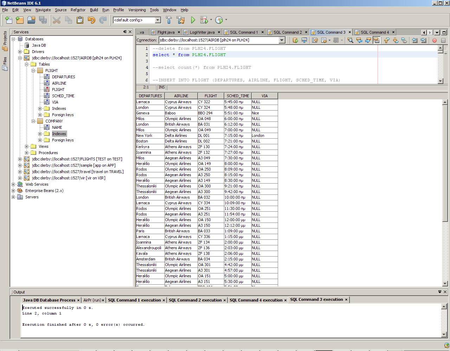
Task: Click the Open Project folder icon
Action: click(31, 20)
